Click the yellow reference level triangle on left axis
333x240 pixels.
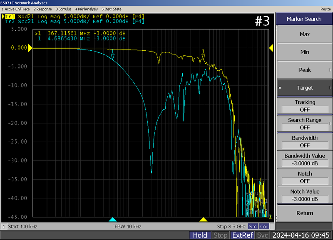pos(29,48)
